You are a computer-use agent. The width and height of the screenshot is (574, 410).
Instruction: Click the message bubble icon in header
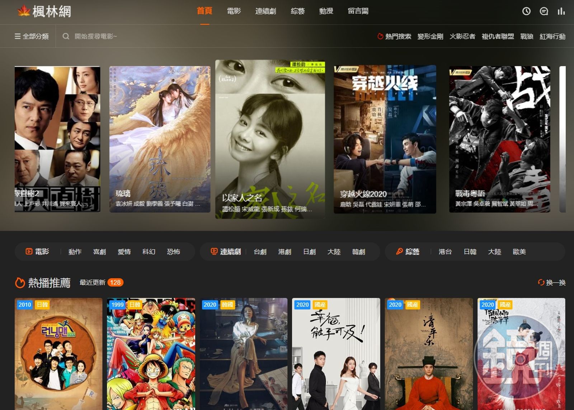pyautogui.click(x=544, y=11)
